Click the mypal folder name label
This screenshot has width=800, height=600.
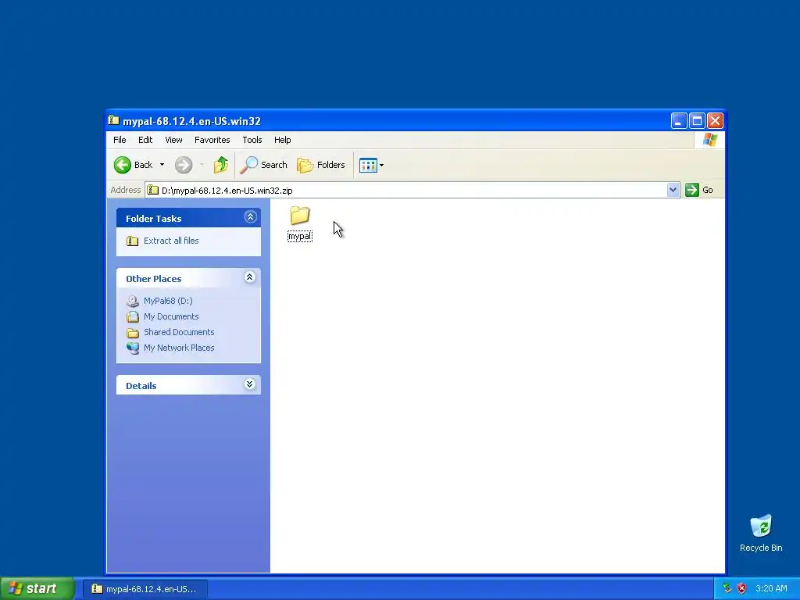(x=300, y=236)
